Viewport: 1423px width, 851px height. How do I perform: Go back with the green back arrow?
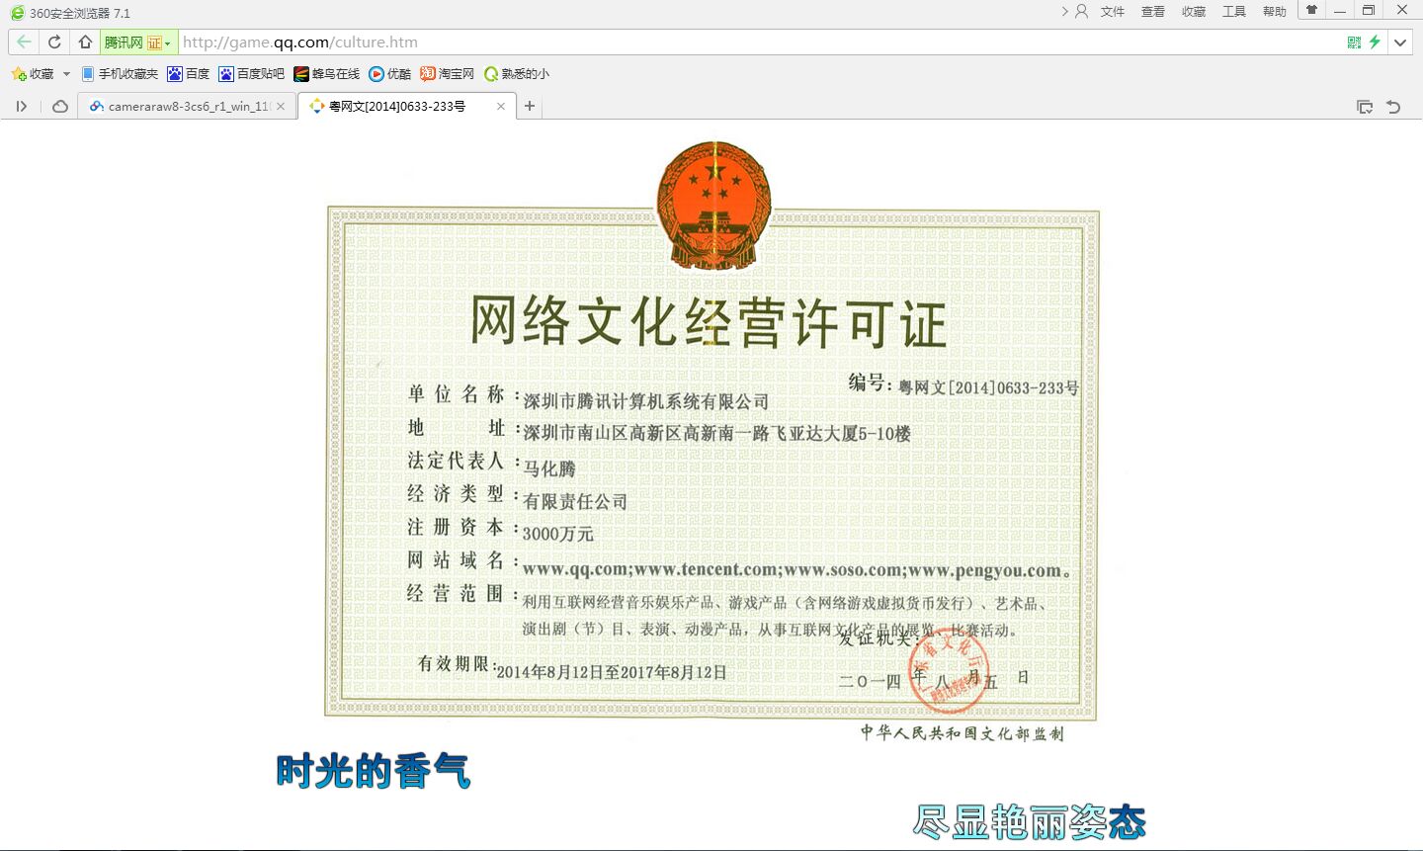(x=24, y=43)
